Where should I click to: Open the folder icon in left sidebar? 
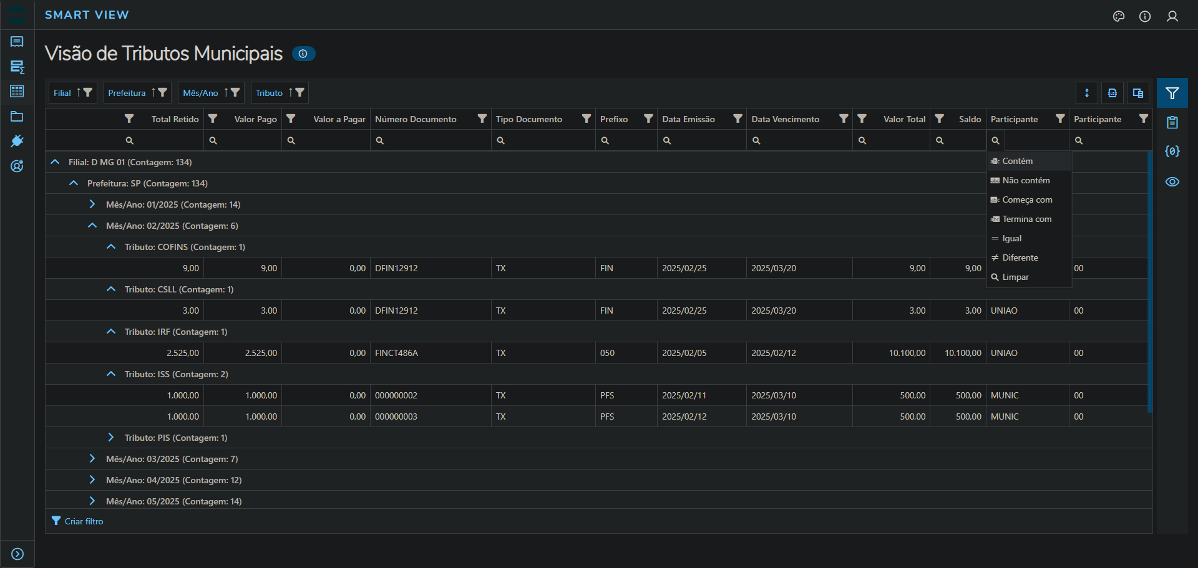(17, 117)
